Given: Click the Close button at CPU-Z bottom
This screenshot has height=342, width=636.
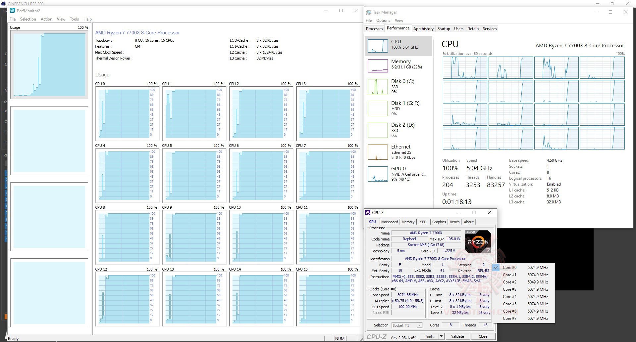Looking at the screenshot, I should [483, 337].
